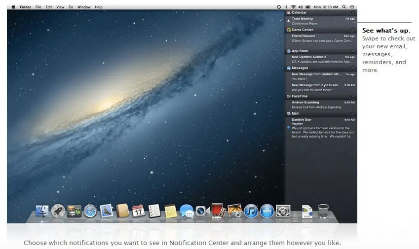Click Bluetooth status icon in menu bar
This screenshot has height=249, width=419.
point(286,7)
